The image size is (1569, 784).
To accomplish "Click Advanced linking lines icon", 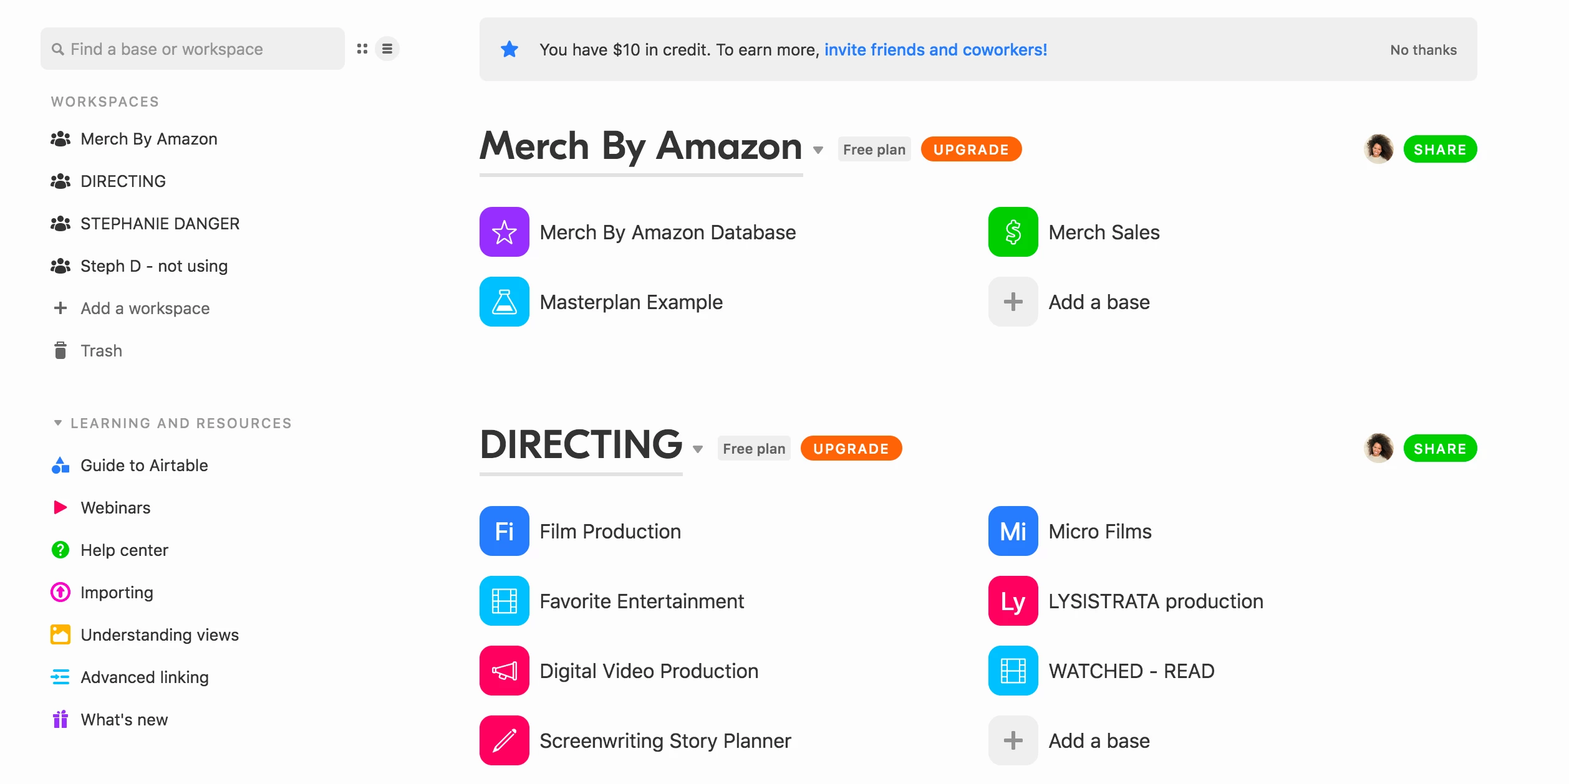I will click(60, 677).
